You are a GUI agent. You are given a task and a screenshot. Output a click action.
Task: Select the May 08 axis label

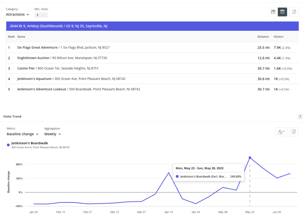click(223, 212)
